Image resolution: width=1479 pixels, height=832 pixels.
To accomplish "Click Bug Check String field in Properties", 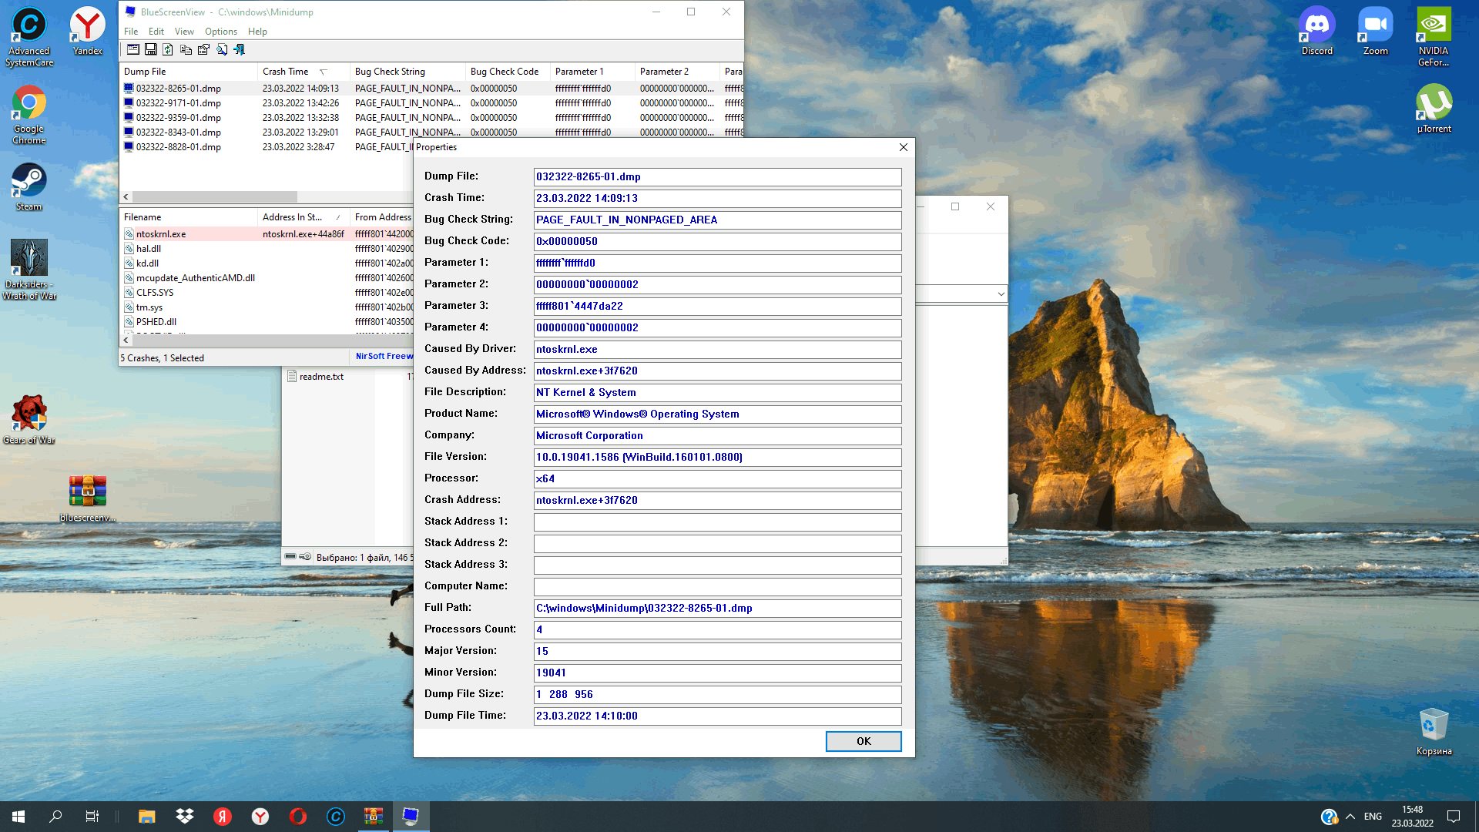I will pos(717,220).
